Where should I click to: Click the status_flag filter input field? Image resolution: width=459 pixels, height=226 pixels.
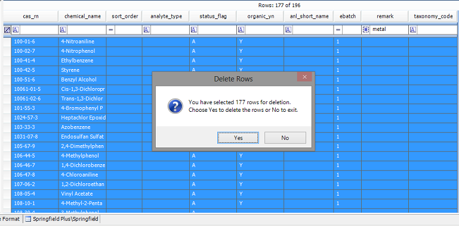pyautogui.click(x=217, y=30)
